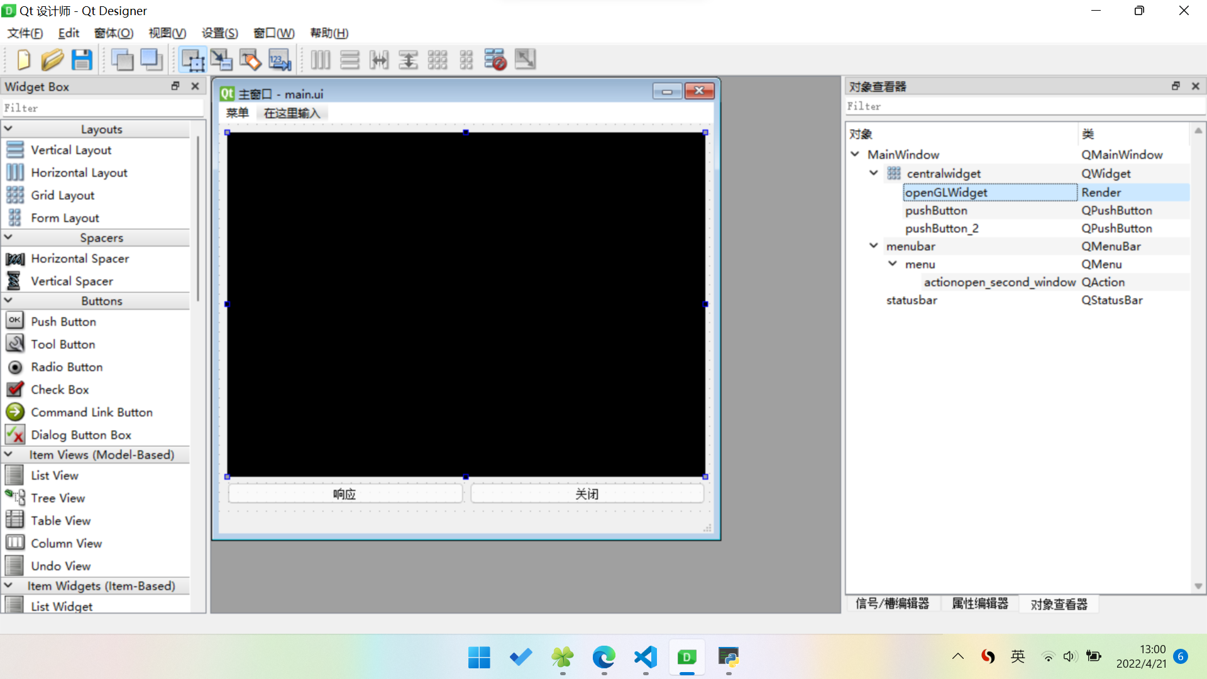Click the Open file folder icon

tap(52, 60)
